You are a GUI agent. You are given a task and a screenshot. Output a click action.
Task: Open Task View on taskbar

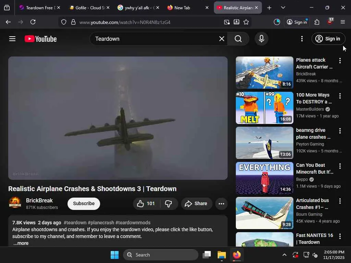(207, 255)
